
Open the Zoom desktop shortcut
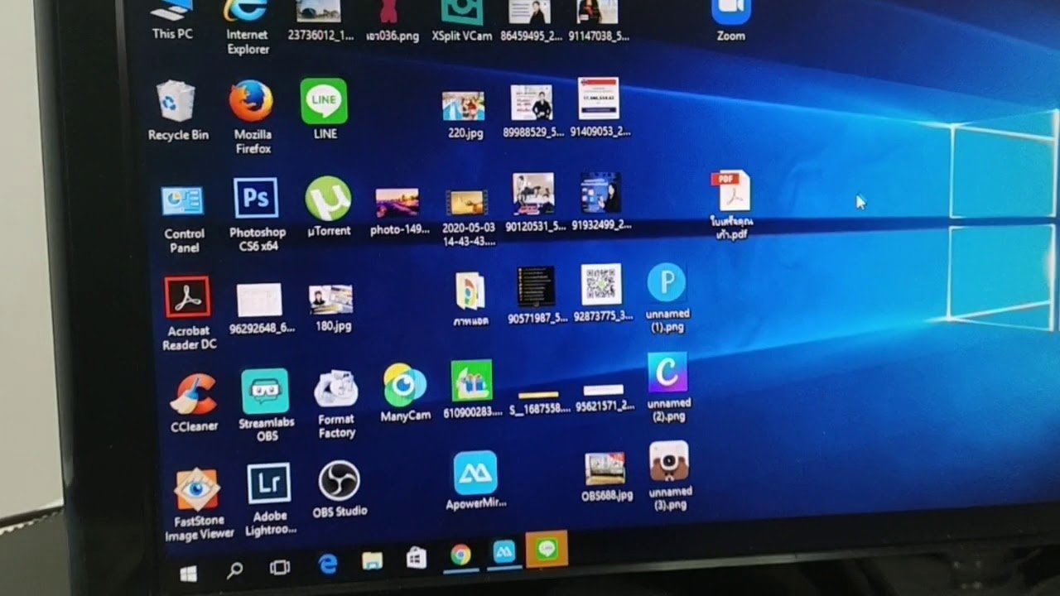(730, 22)
